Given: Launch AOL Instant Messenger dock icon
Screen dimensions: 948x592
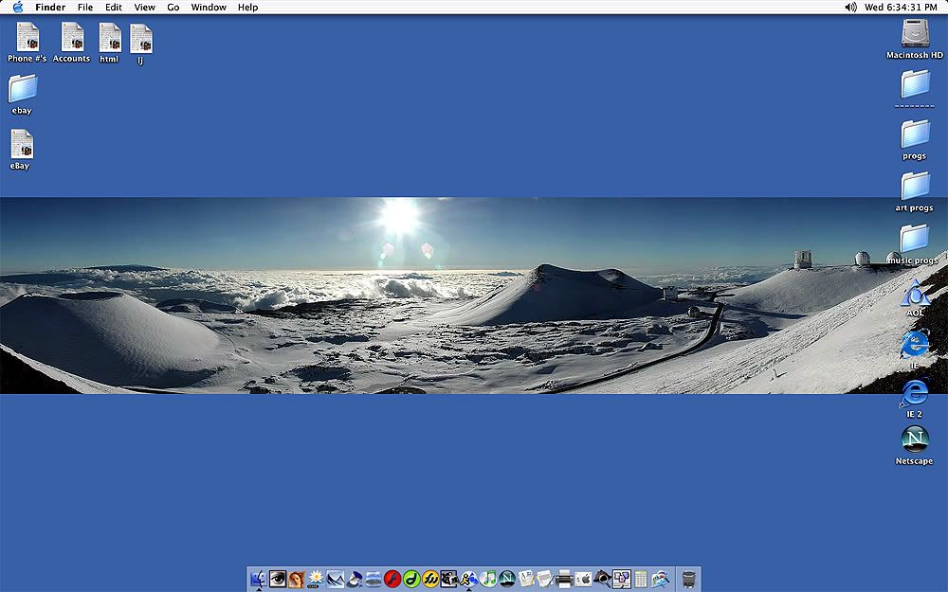Looking at the screenshot, I should tap(468, 579).
